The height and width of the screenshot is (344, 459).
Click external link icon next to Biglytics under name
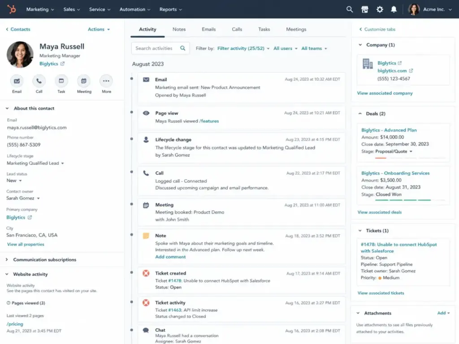(62, 64)
